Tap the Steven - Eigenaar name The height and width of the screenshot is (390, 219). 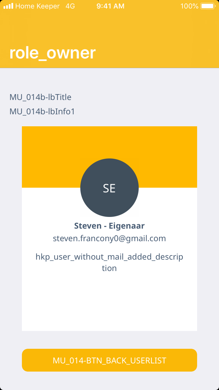click(x=109, y=226)
